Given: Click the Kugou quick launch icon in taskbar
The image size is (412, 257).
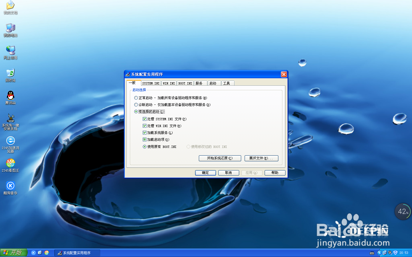Looking at the screenshot, I should (x=33, y=253).
